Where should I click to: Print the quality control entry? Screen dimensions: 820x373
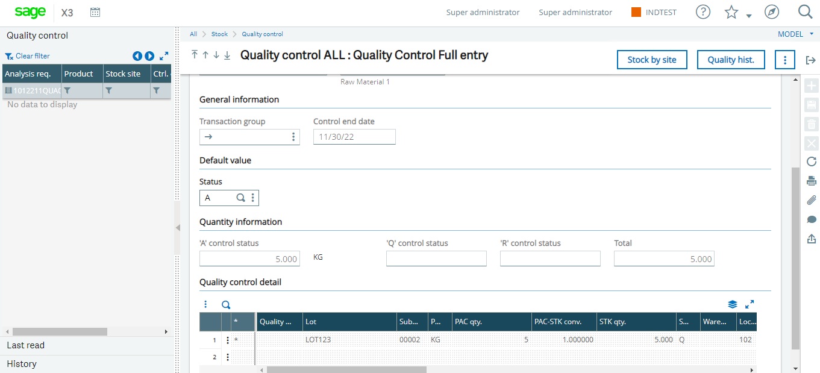click(811, 180)
